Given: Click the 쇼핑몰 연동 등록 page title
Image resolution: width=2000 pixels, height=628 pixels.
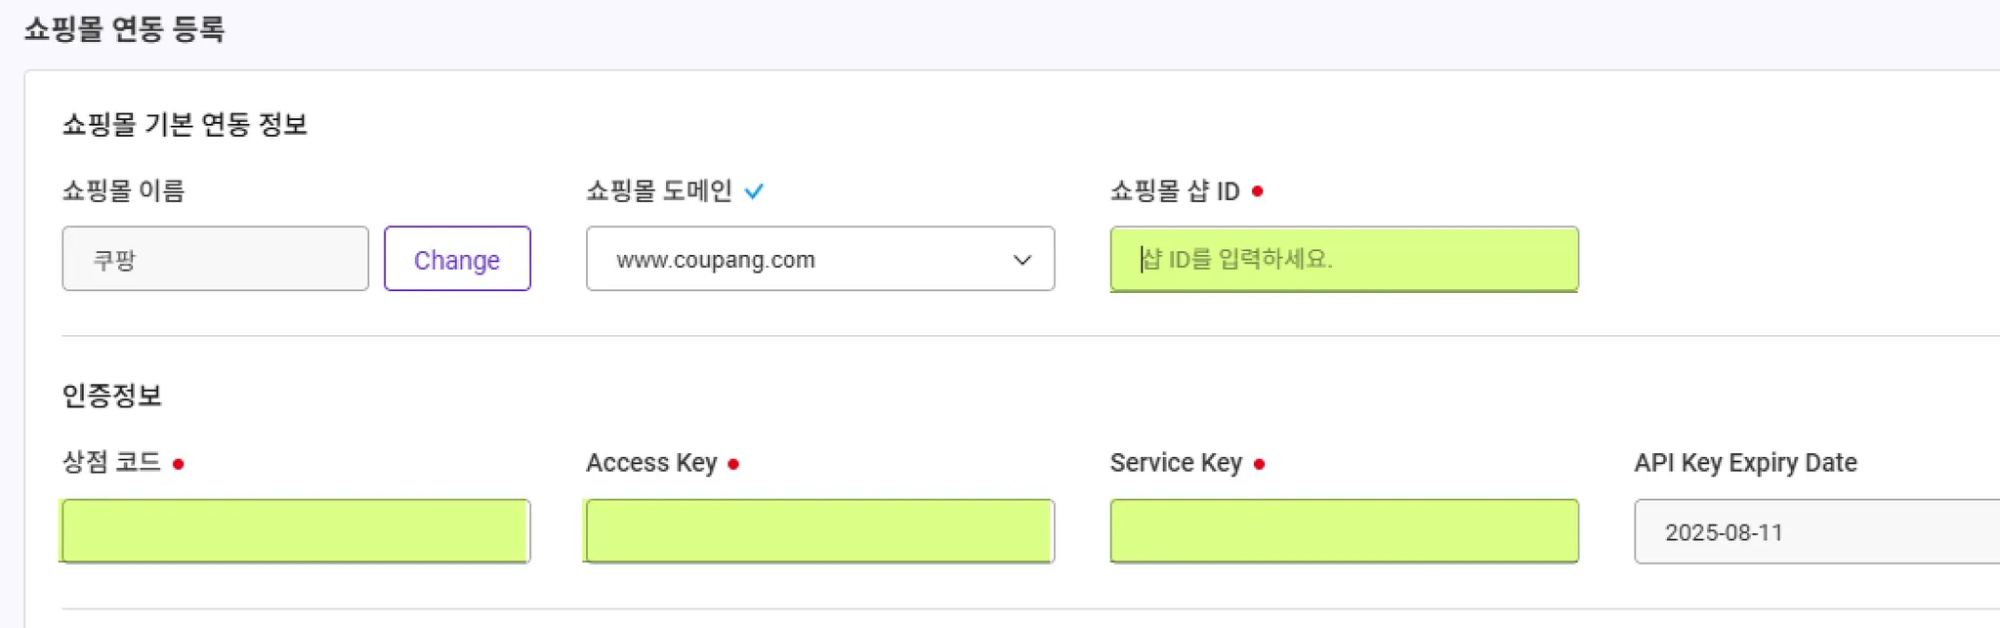Looking at the screenshot, I should (124, 29).
